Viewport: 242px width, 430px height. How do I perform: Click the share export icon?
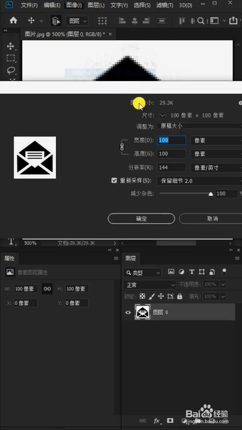coord(233,21)
